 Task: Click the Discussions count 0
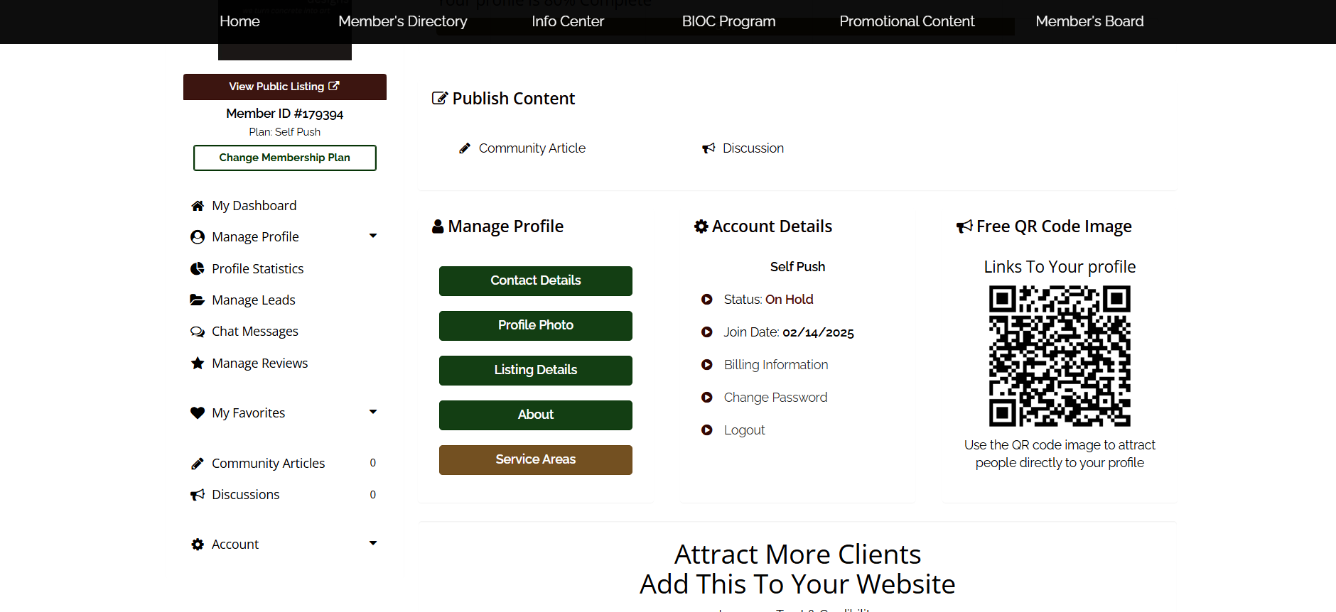click(373, 495)
